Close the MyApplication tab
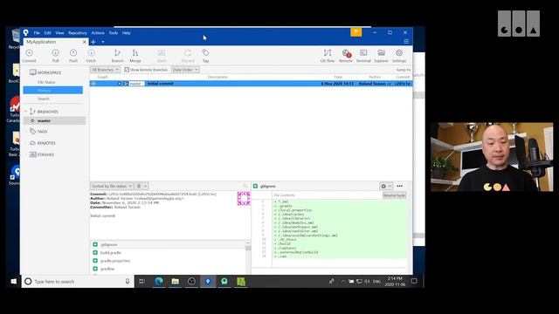Image resolution: width=559 pixels, height=314 pixels. [x=85, y=42]
